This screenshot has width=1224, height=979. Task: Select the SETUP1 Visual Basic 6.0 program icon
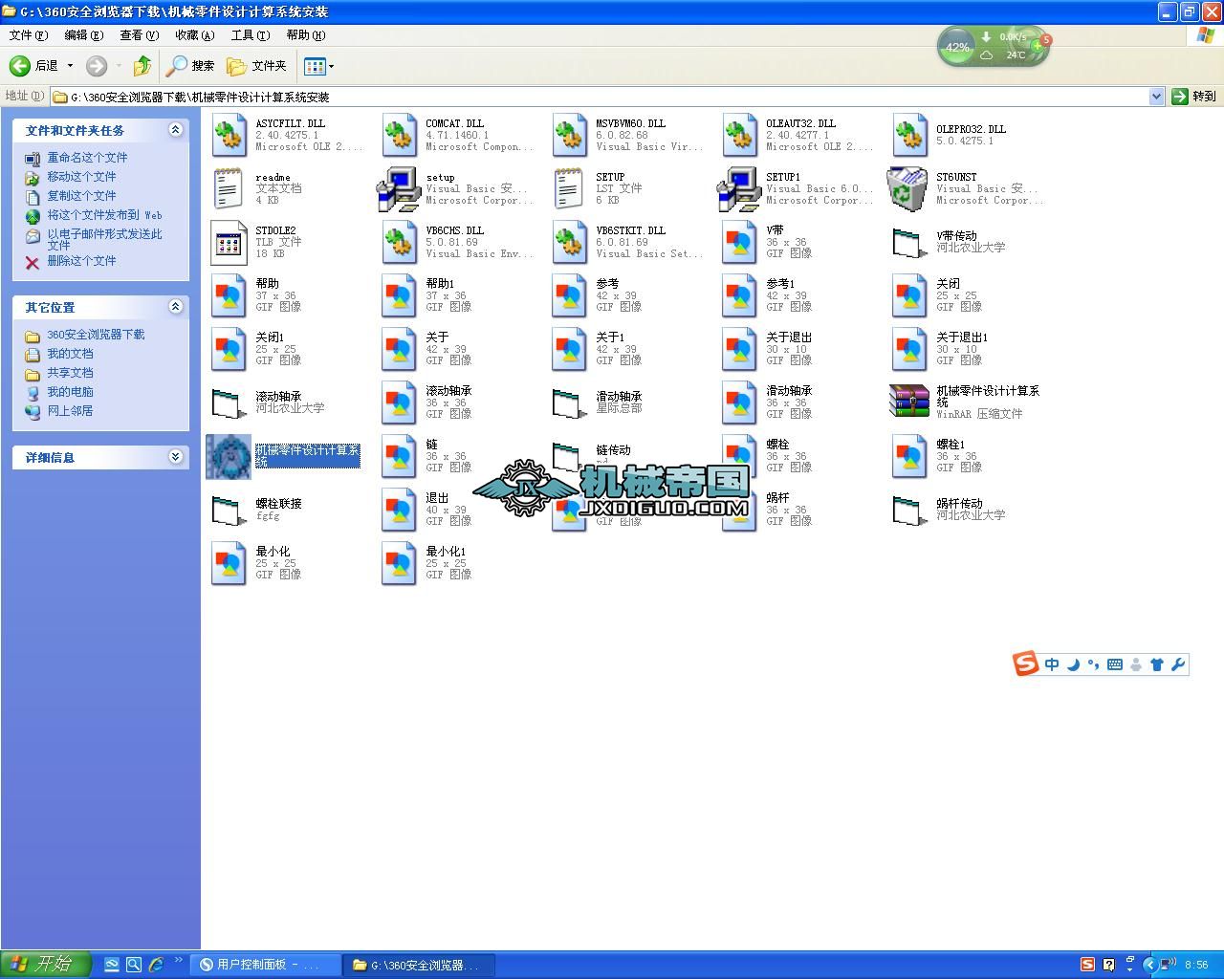739,188
